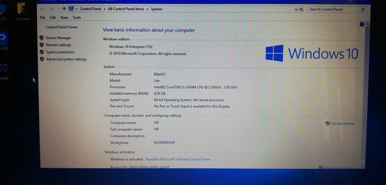This screenshot has width=386, height=185.
Task: Select the processor value Intel Core i5-2450M
Action: click(x=195, y=87)
